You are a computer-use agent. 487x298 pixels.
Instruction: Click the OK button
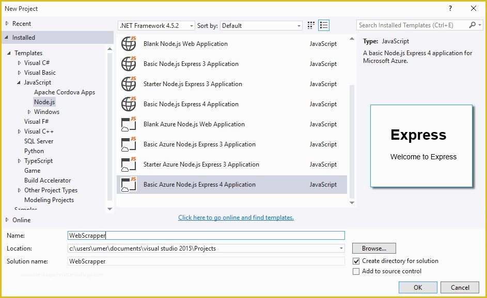418,288
